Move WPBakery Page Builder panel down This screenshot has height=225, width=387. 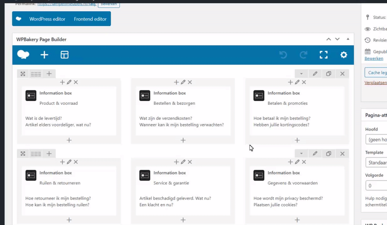[337, 39]
